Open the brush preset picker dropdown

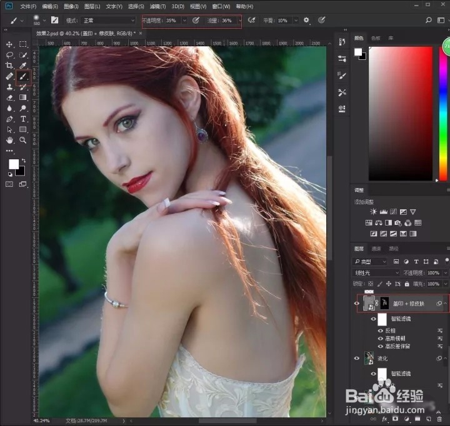click(x=44, y=21)
